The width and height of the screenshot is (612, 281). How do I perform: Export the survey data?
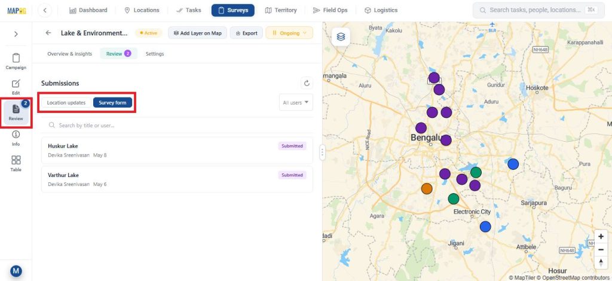[x=246, y=33]
